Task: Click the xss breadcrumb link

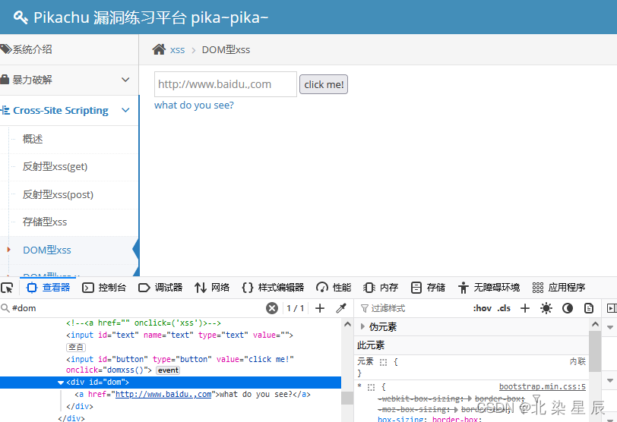Action: [x=178, y=50]
